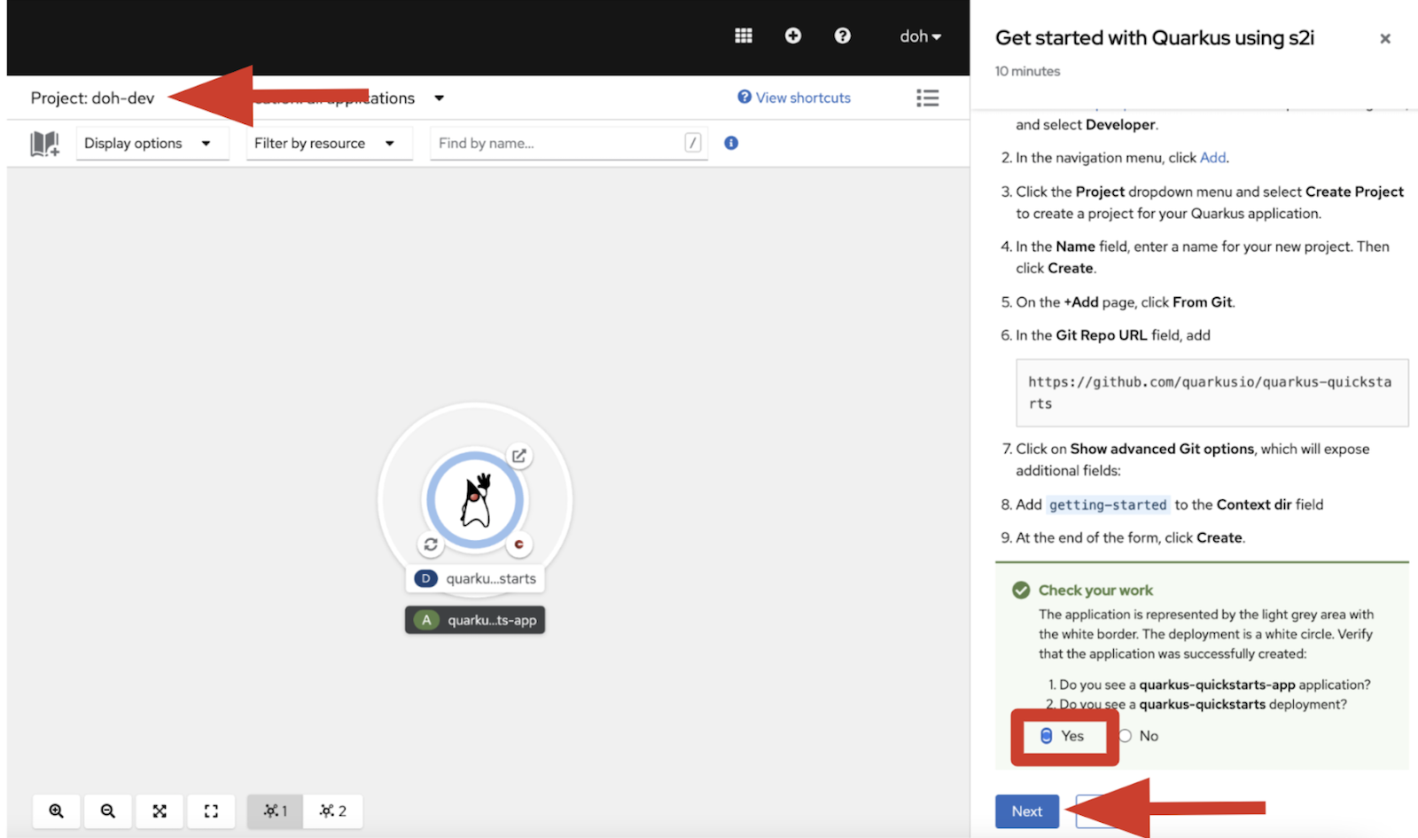Click the add to catalog book icon
Viewport: 1418px width, 838px height.
(44, 144)
